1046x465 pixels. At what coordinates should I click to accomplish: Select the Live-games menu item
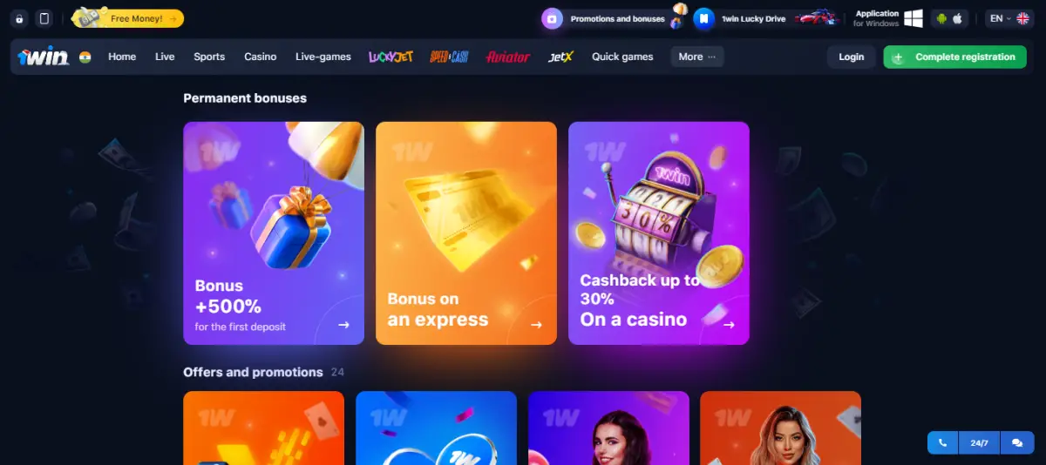[x=323, y=57]
